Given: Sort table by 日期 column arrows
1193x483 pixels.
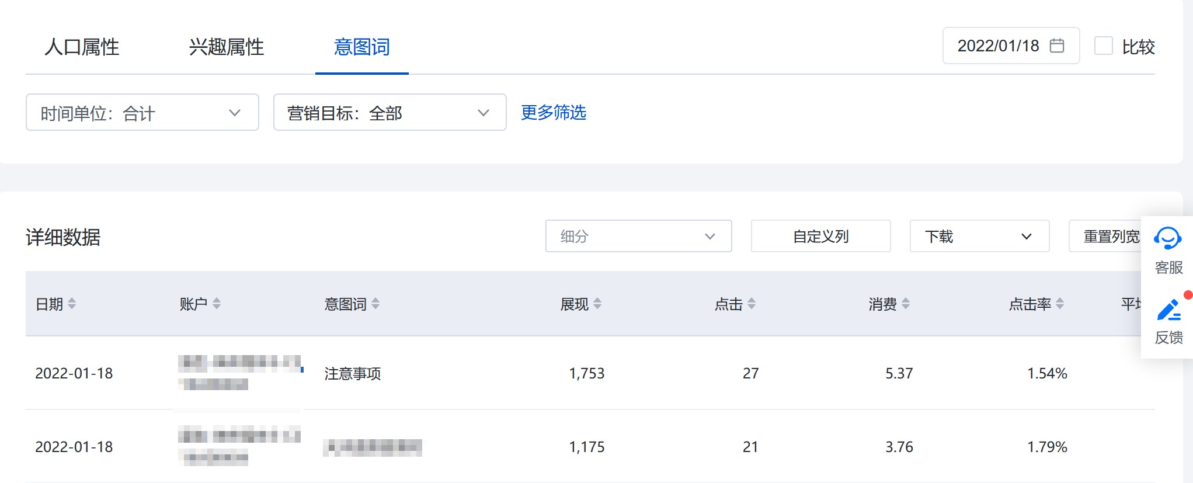Looking at the screenshot, I should tap(72, 304).
